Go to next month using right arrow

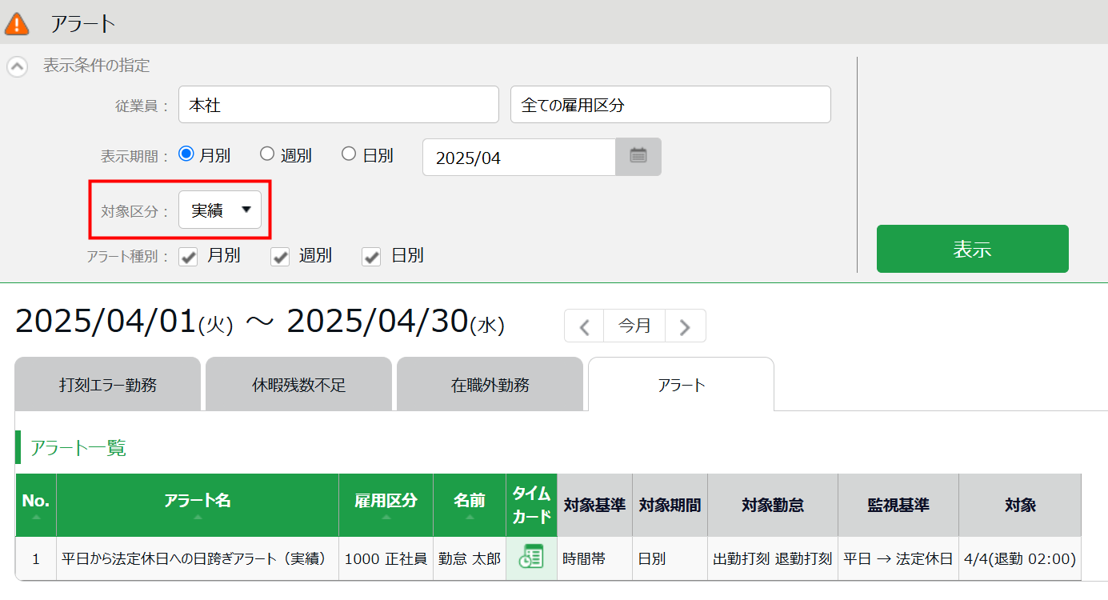(x=685, y=326)
